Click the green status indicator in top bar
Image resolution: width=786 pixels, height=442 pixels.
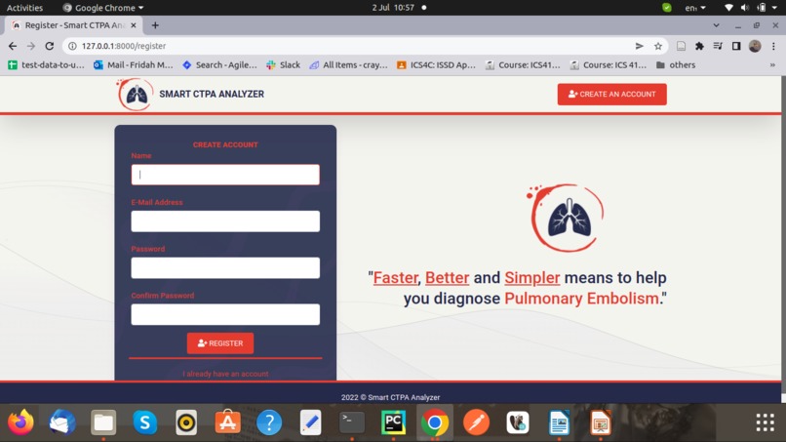pos(667,8)
